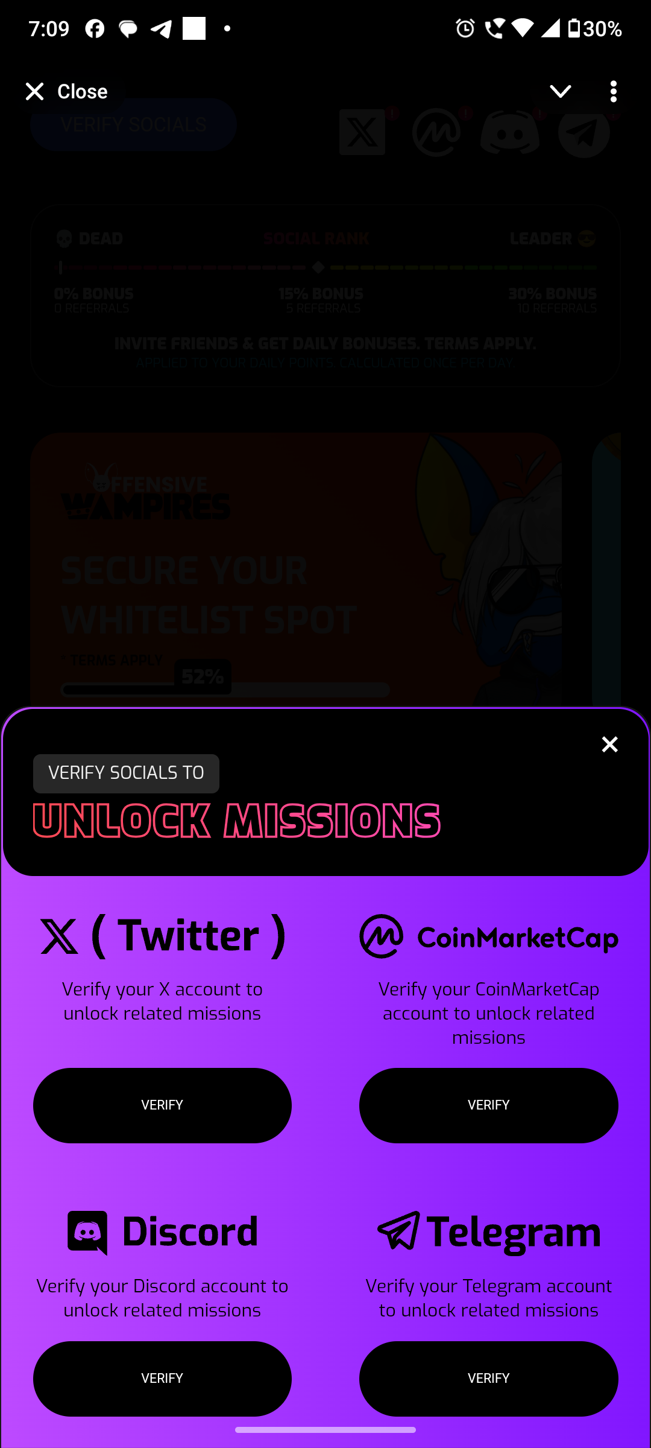This screenshot has height=1448, width=651.
Task: Tap the dimmed Discord icon at top
Action: click(x=510, y=133)
